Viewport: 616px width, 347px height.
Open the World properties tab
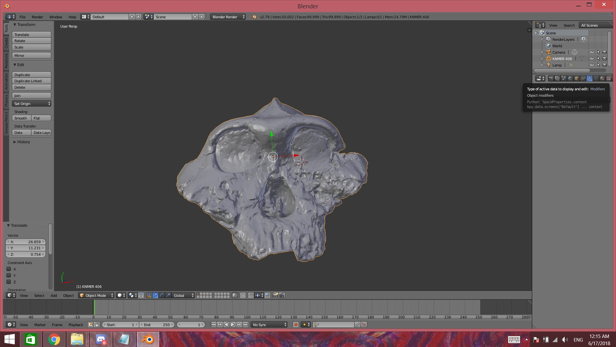coord(570,78)
